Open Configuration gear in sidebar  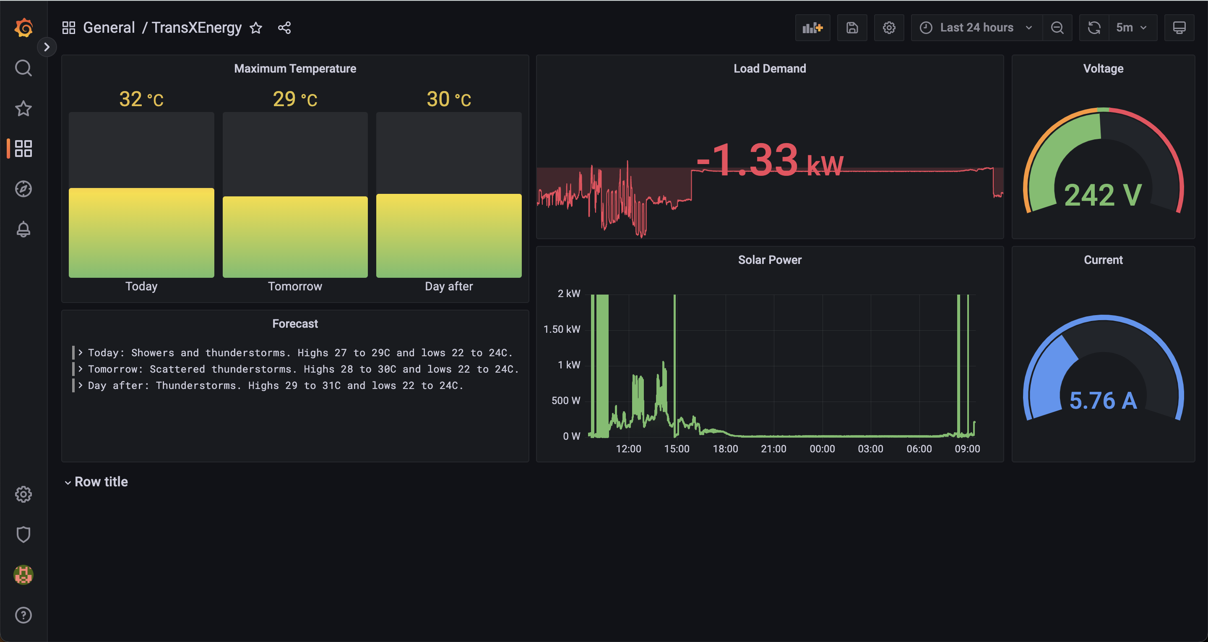[x=23, y=494]
